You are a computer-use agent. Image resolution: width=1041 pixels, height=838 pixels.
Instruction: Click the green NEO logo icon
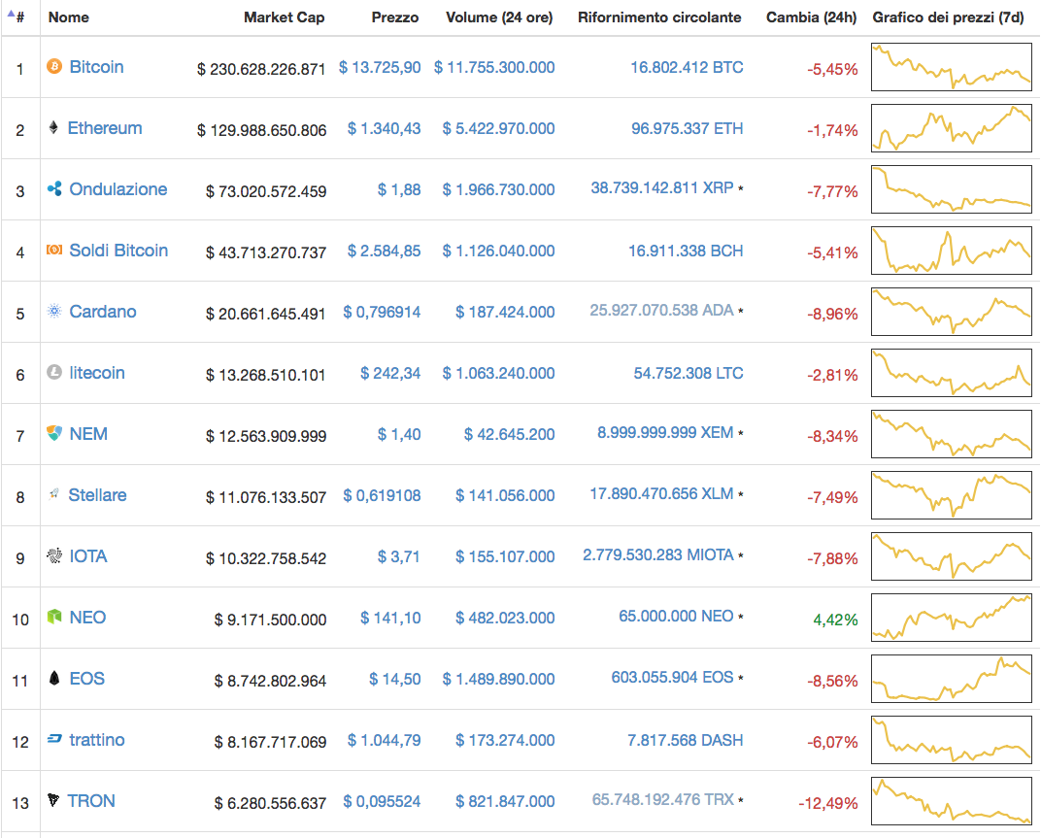[54, 617]
